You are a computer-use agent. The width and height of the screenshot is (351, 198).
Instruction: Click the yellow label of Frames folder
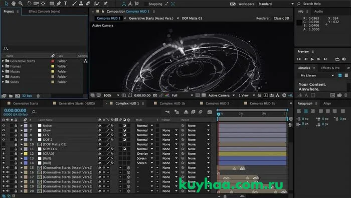(53, 66)
